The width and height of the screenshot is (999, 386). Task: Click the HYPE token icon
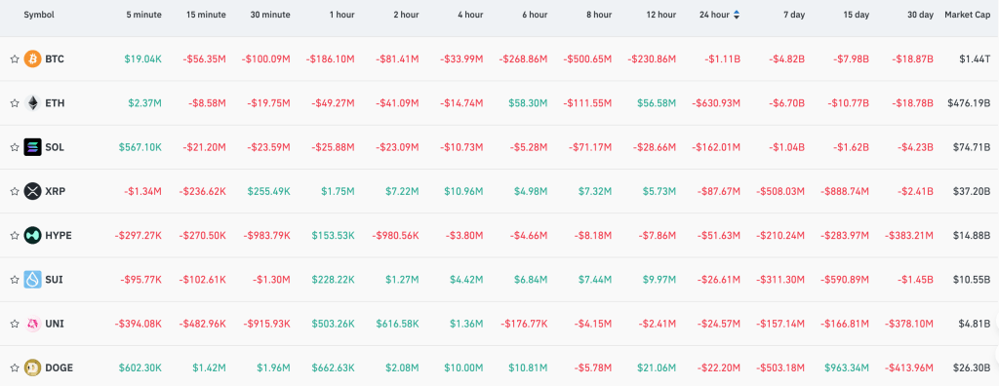(x=32, y=235)
